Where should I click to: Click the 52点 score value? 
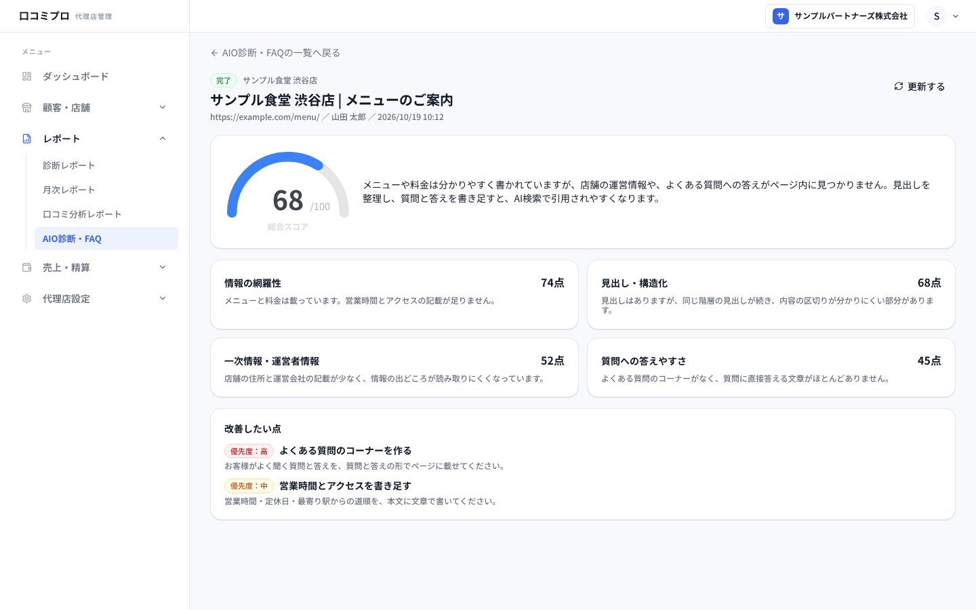[x=552, y=361]
